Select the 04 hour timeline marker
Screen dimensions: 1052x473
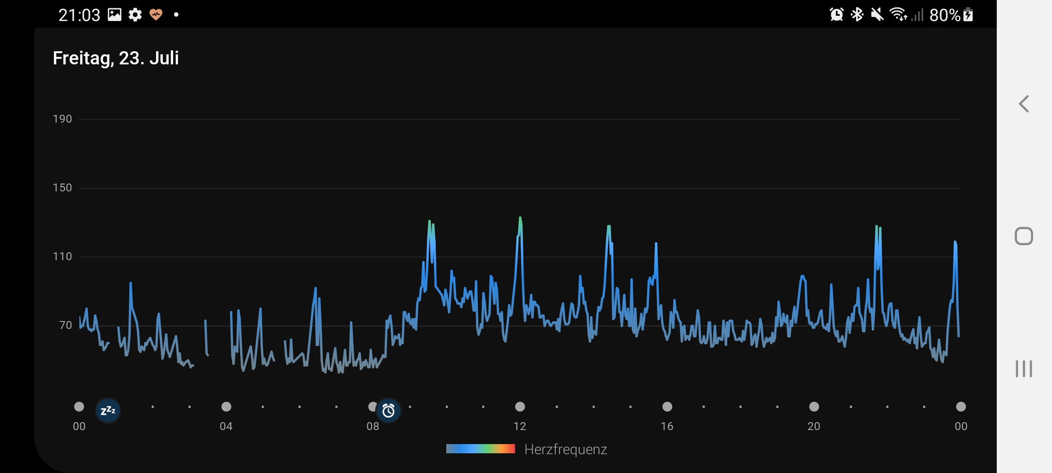(226, 407)
